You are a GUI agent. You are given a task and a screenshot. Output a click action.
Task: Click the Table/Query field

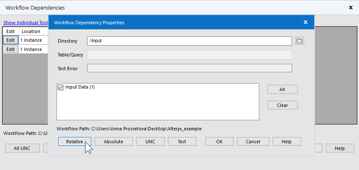pyautogui.click(x=189, y=54)
